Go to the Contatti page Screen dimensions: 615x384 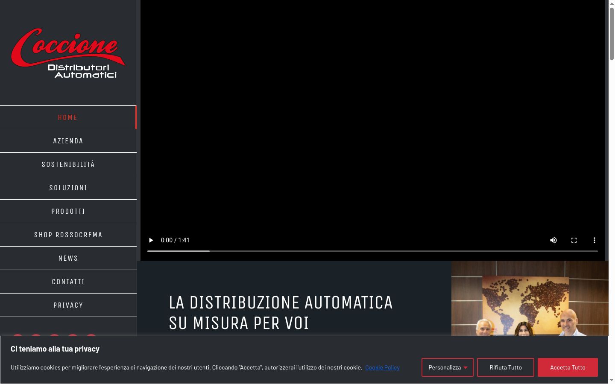pos(68,282)
